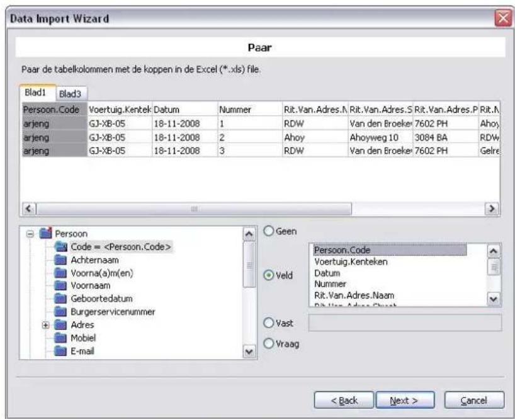The height and width of the screenshot is (419, 515).
Task: Collapse the Persoon tree node
Action: click(x=30, y=234)
